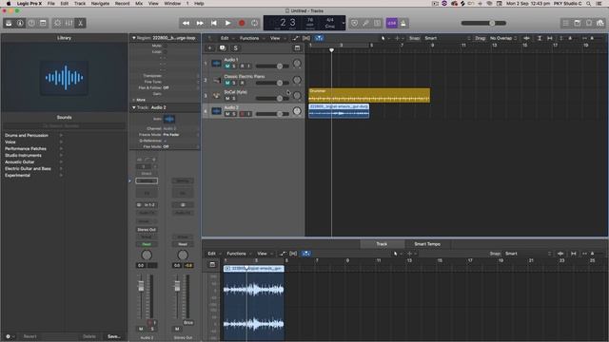Click the In 1-2 input slot
Screen dimensions: 609x342
click(147, 205)
